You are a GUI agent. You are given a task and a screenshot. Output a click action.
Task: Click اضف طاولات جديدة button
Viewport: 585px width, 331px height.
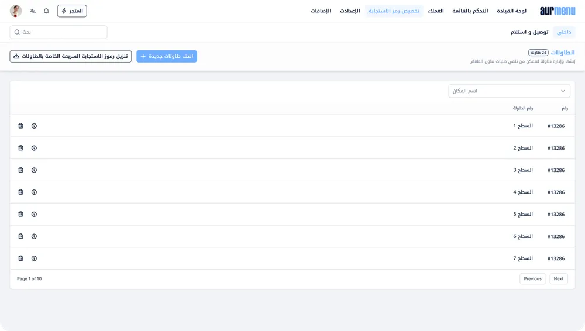[x=167, y=56]
